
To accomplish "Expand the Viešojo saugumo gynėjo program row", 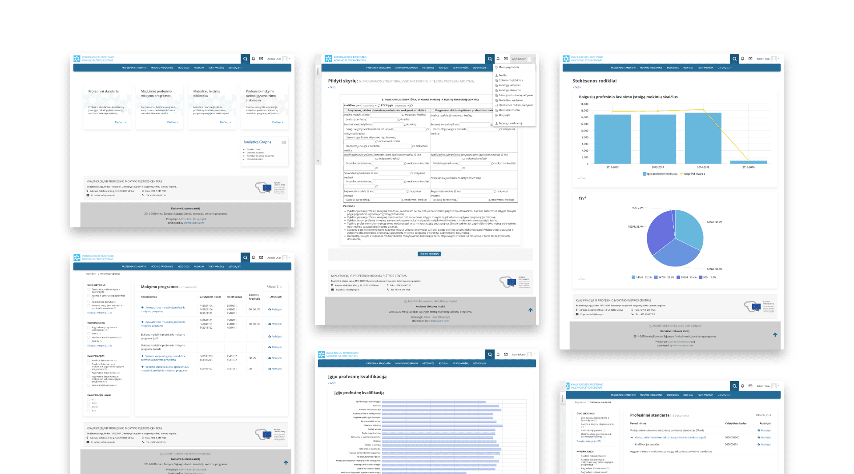I will [x=142, y=356].
